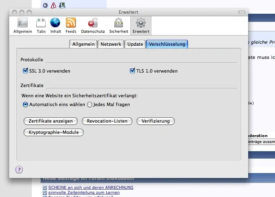Click the Zertifikate section heading

(32, 85)
